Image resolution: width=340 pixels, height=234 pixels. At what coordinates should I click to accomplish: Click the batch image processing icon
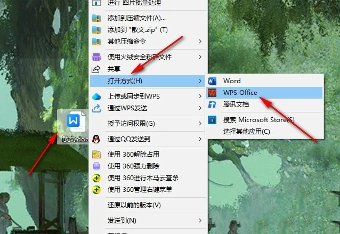pos(96,3)
